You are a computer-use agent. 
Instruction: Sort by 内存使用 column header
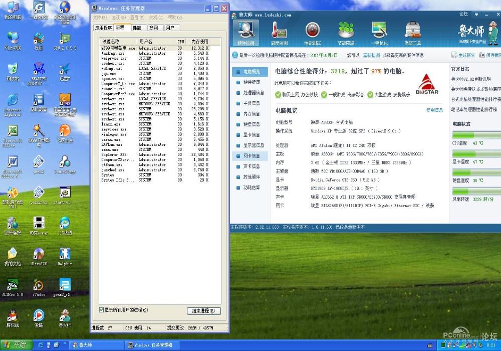(200, 42)
